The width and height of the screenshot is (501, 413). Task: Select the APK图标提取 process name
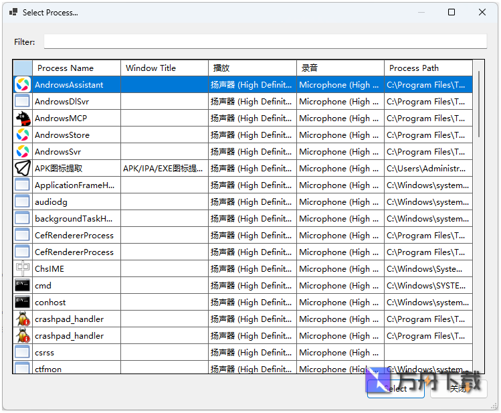click(x=58, y=169)
